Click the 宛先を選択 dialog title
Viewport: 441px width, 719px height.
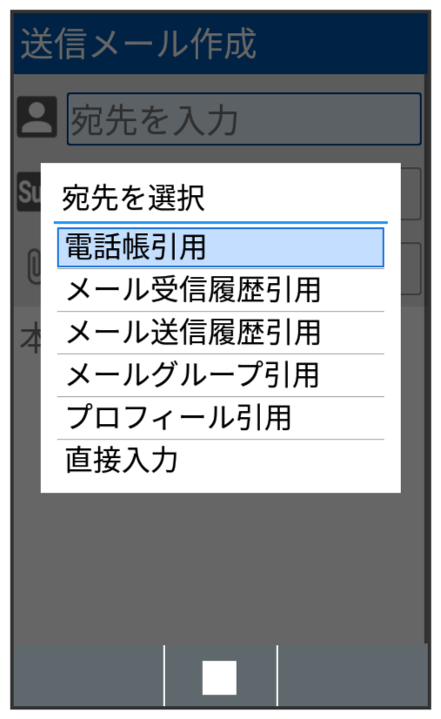[133, 198]
